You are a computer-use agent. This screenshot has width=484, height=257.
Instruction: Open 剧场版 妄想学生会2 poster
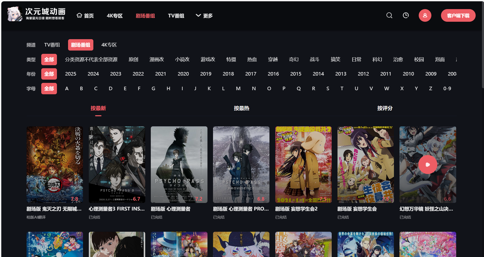(303, 165)
